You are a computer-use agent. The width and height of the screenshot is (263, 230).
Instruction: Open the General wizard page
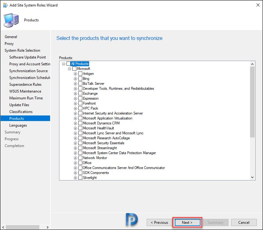point(11,37)
